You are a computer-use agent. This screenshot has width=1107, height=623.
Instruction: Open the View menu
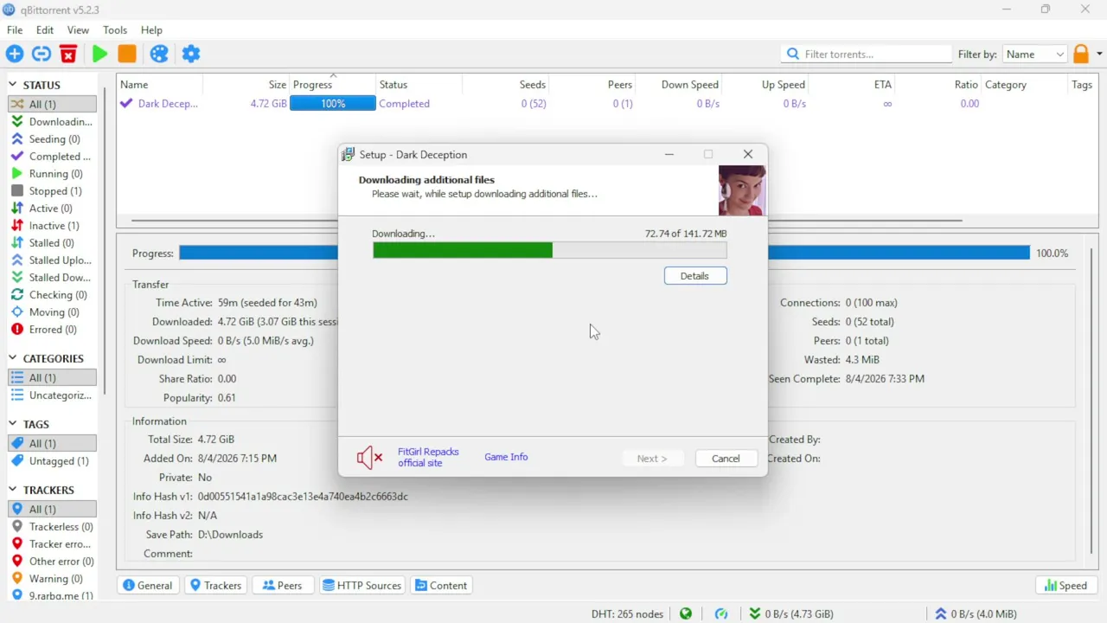click(78, 30)
